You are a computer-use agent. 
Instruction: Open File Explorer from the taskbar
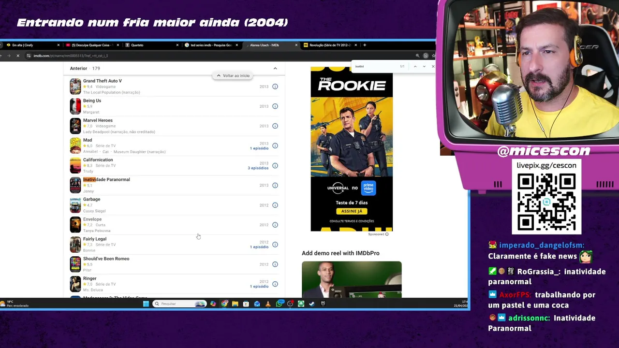(235, 304)
